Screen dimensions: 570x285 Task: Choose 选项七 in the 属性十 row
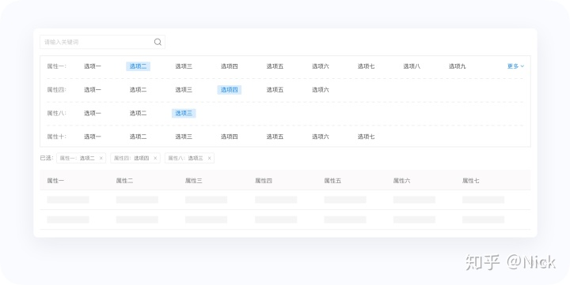366,137
